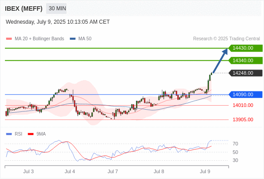The image size is (264, 179).
Task: Click the 13905.00 support level label
Action: (x=243, y=120)
